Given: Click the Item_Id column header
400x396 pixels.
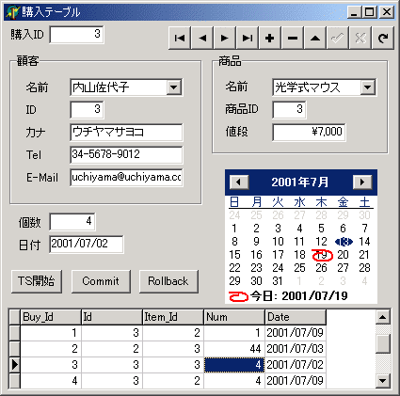Looking at the screenshot, I should coord(173,317).
